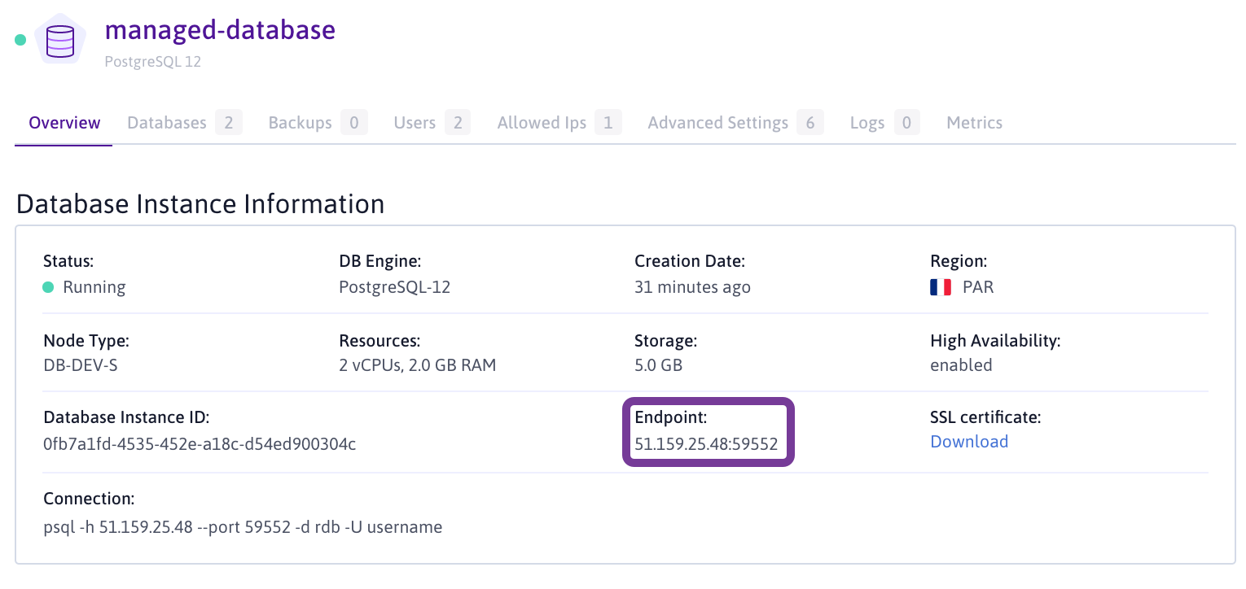Click the green status dot beside the database icon
The height and width of the screenshot is (589, 1246).
pos(20,40)
